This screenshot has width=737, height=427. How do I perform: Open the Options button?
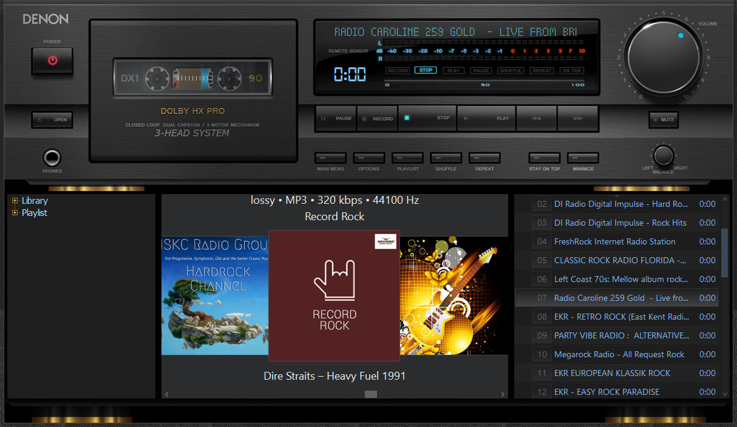(368, 158)
